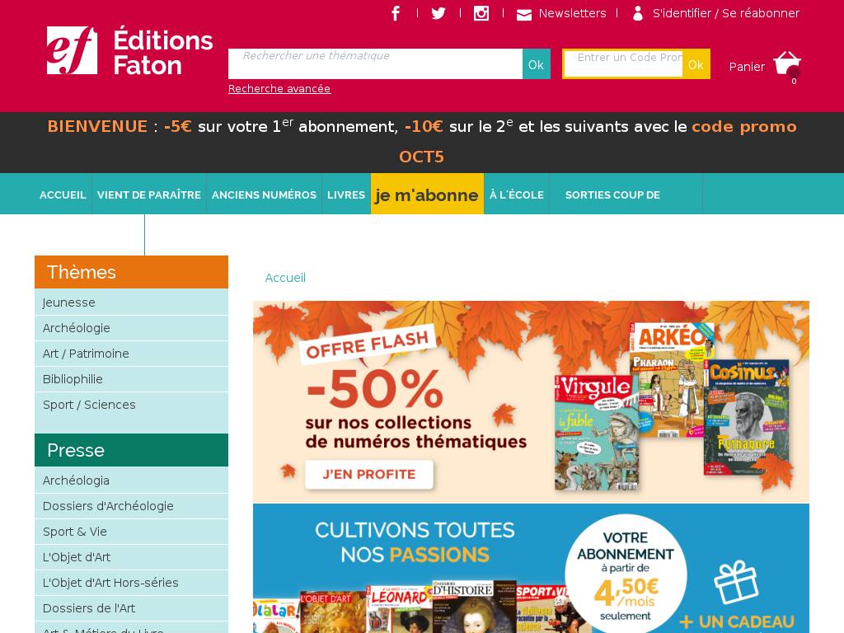Click the gift box icon on blue banner
Image resolution: width=844 pixels, height=633 pixels.
[736, 583]
